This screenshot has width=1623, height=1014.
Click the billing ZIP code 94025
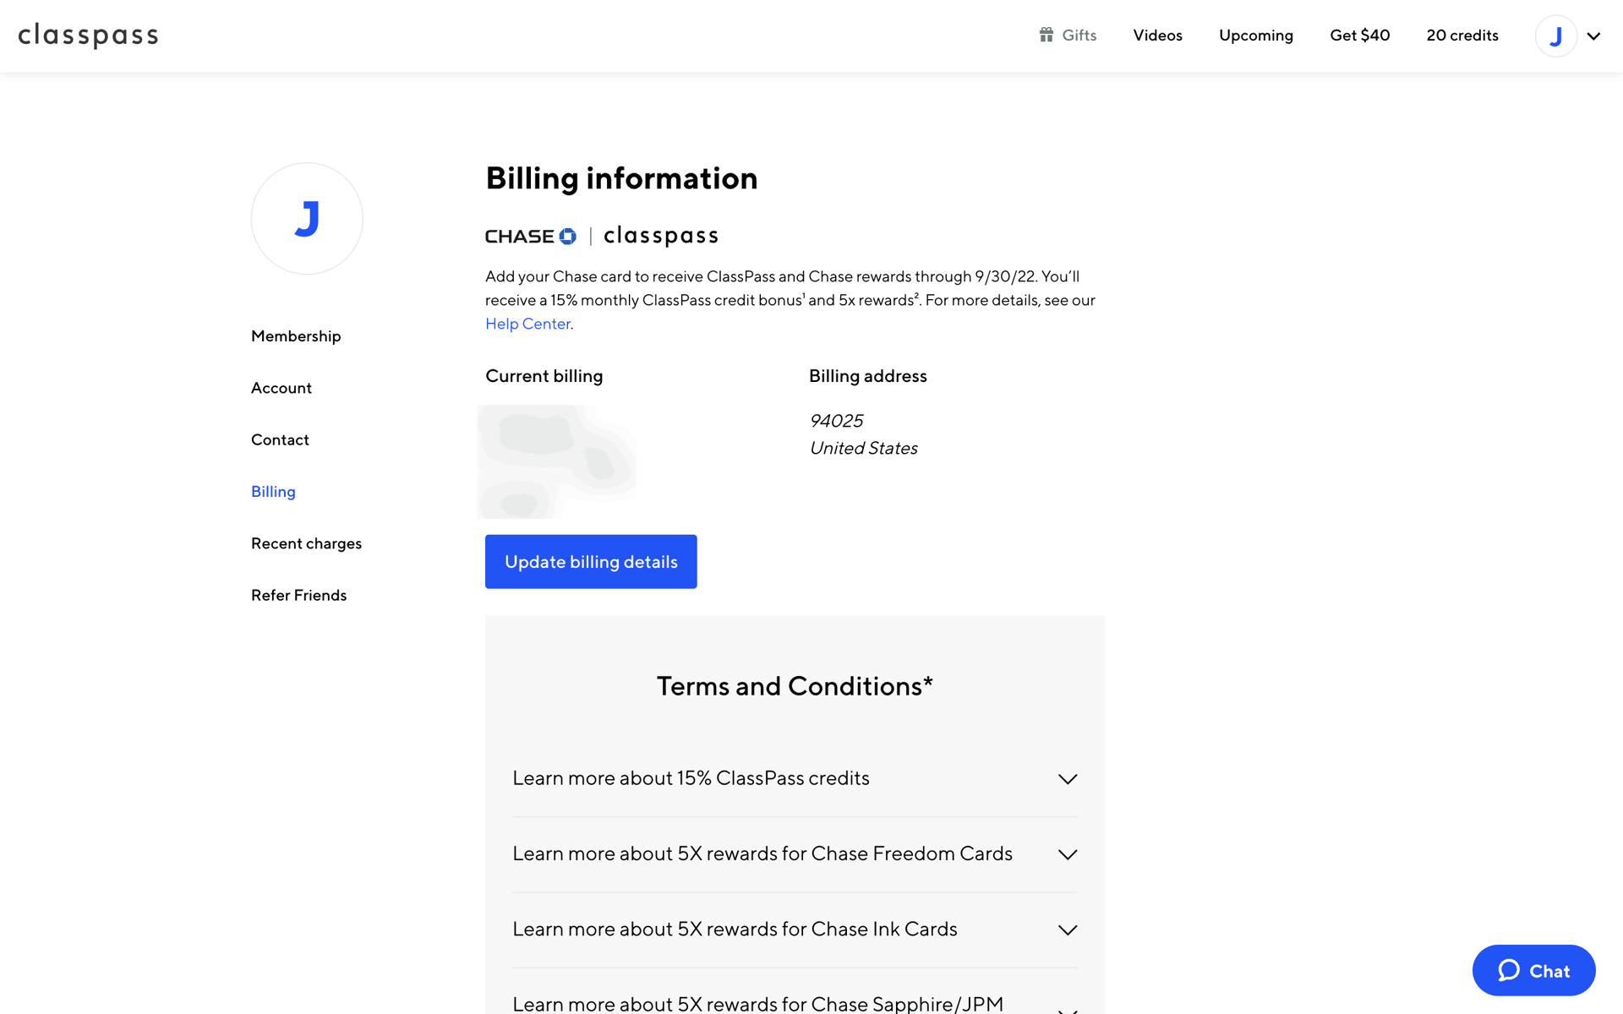[836, 421]
